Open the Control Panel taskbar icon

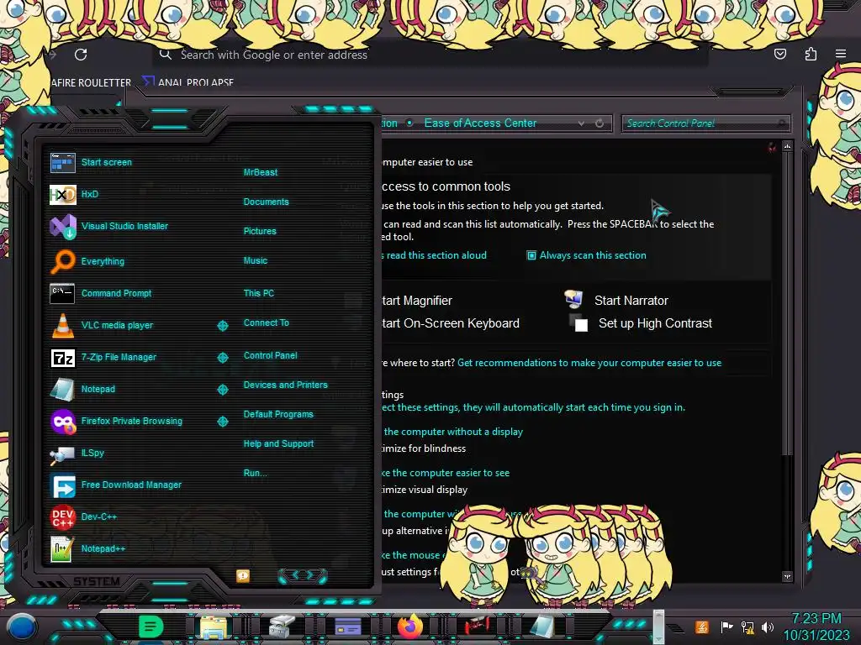(347, 627)
